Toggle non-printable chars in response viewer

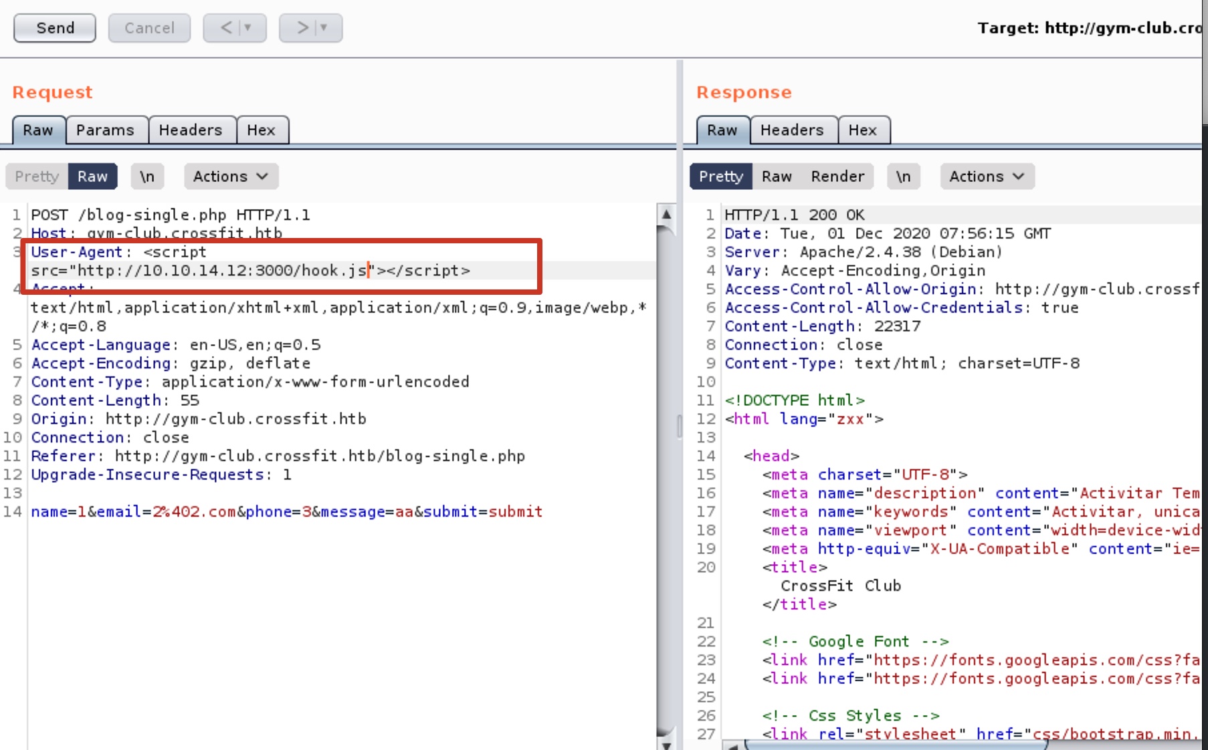(904, 176)
